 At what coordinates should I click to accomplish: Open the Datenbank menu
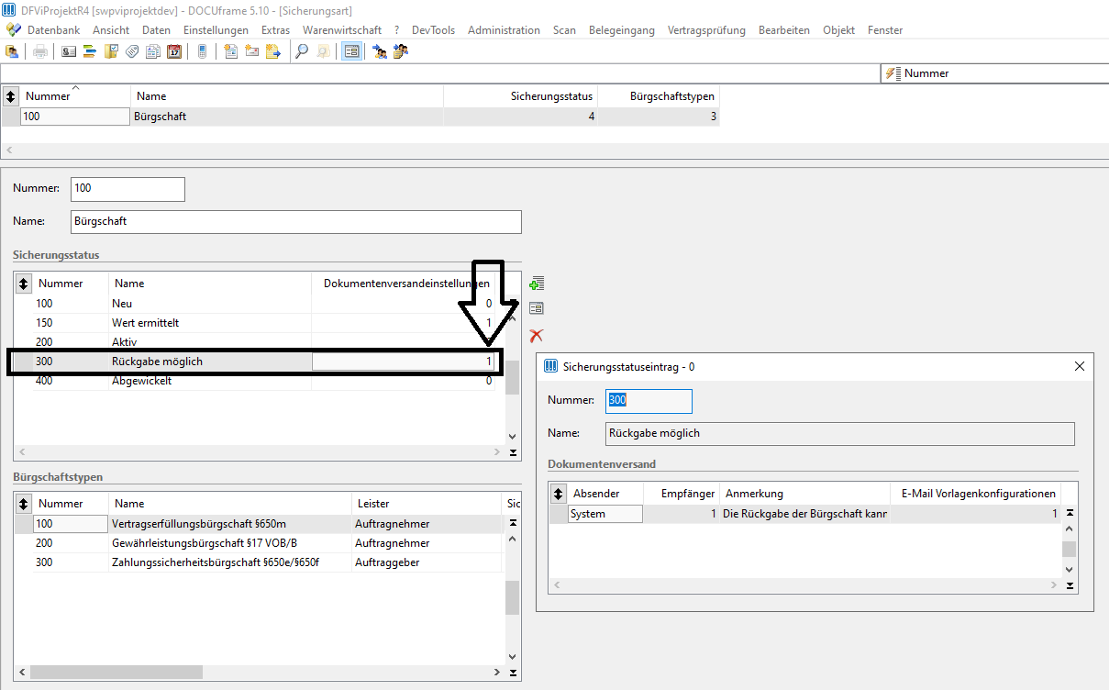point(53,30)
